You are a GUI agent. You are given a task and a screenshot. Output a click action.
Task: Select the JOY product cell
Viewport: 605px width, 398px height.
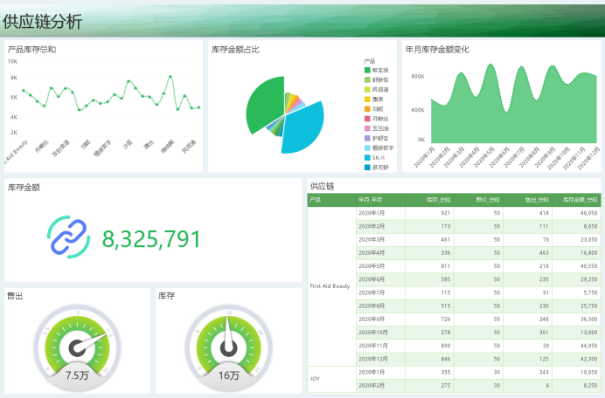click(316, 379)
